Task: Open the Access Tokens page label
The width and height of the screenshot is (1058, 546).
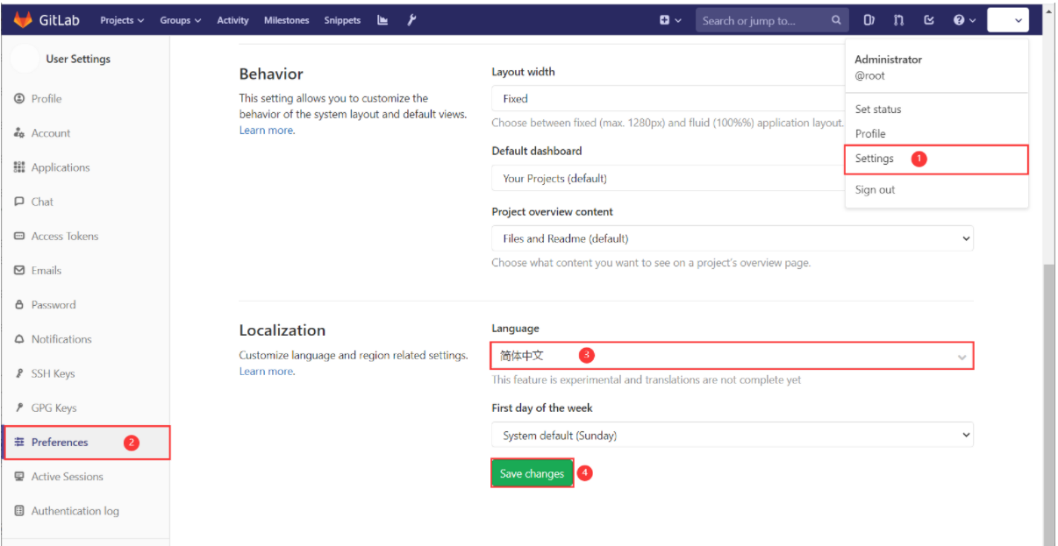Action: coord(65,236)
